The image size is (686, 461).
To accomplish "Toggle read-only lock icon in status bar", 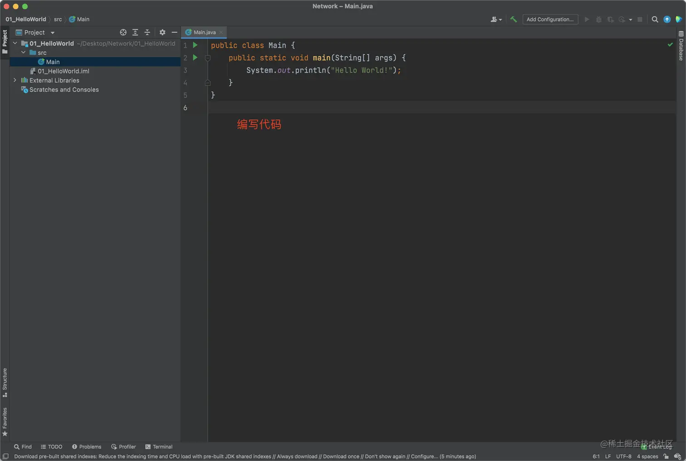I will coord(666,456).
